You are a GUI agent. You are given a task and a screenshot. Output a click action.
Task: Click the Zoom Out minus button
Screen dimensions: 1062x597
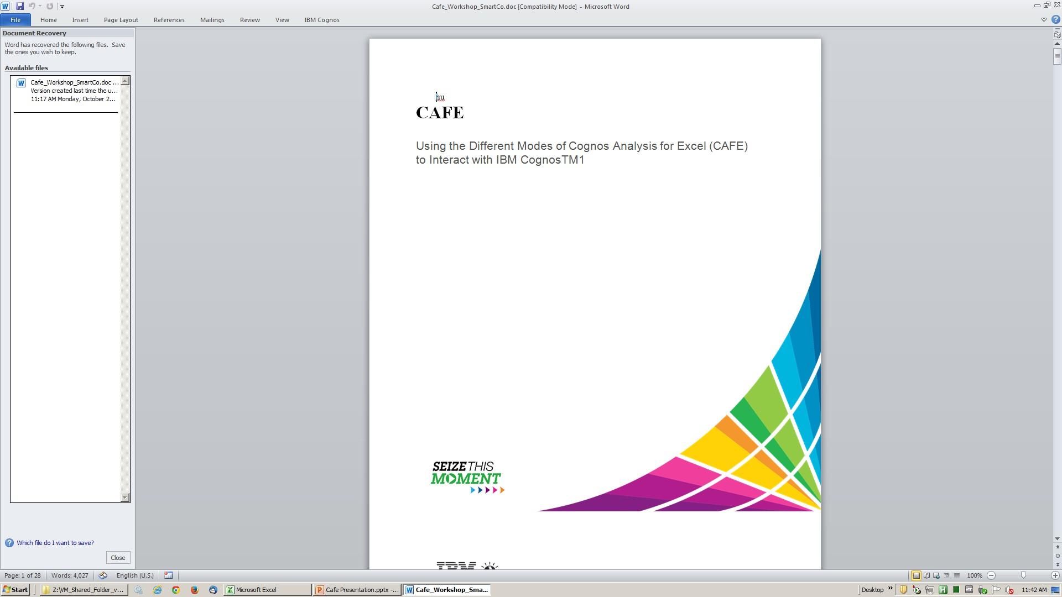coord(991,575)
